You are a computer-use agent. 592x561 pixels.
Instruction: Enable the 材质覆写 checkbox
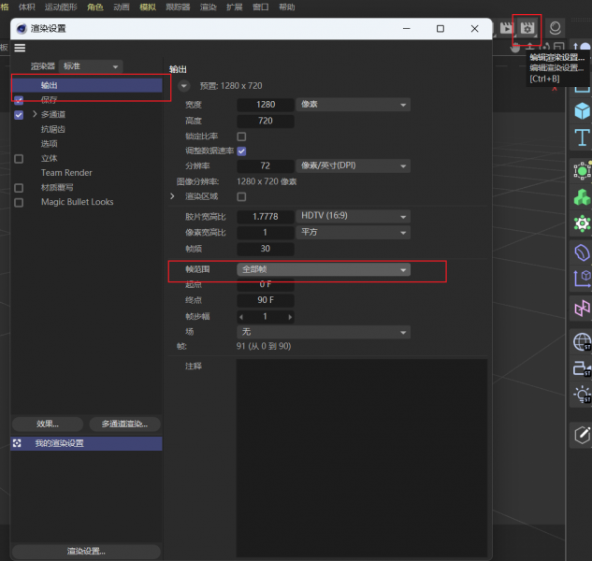pos(19,188)
